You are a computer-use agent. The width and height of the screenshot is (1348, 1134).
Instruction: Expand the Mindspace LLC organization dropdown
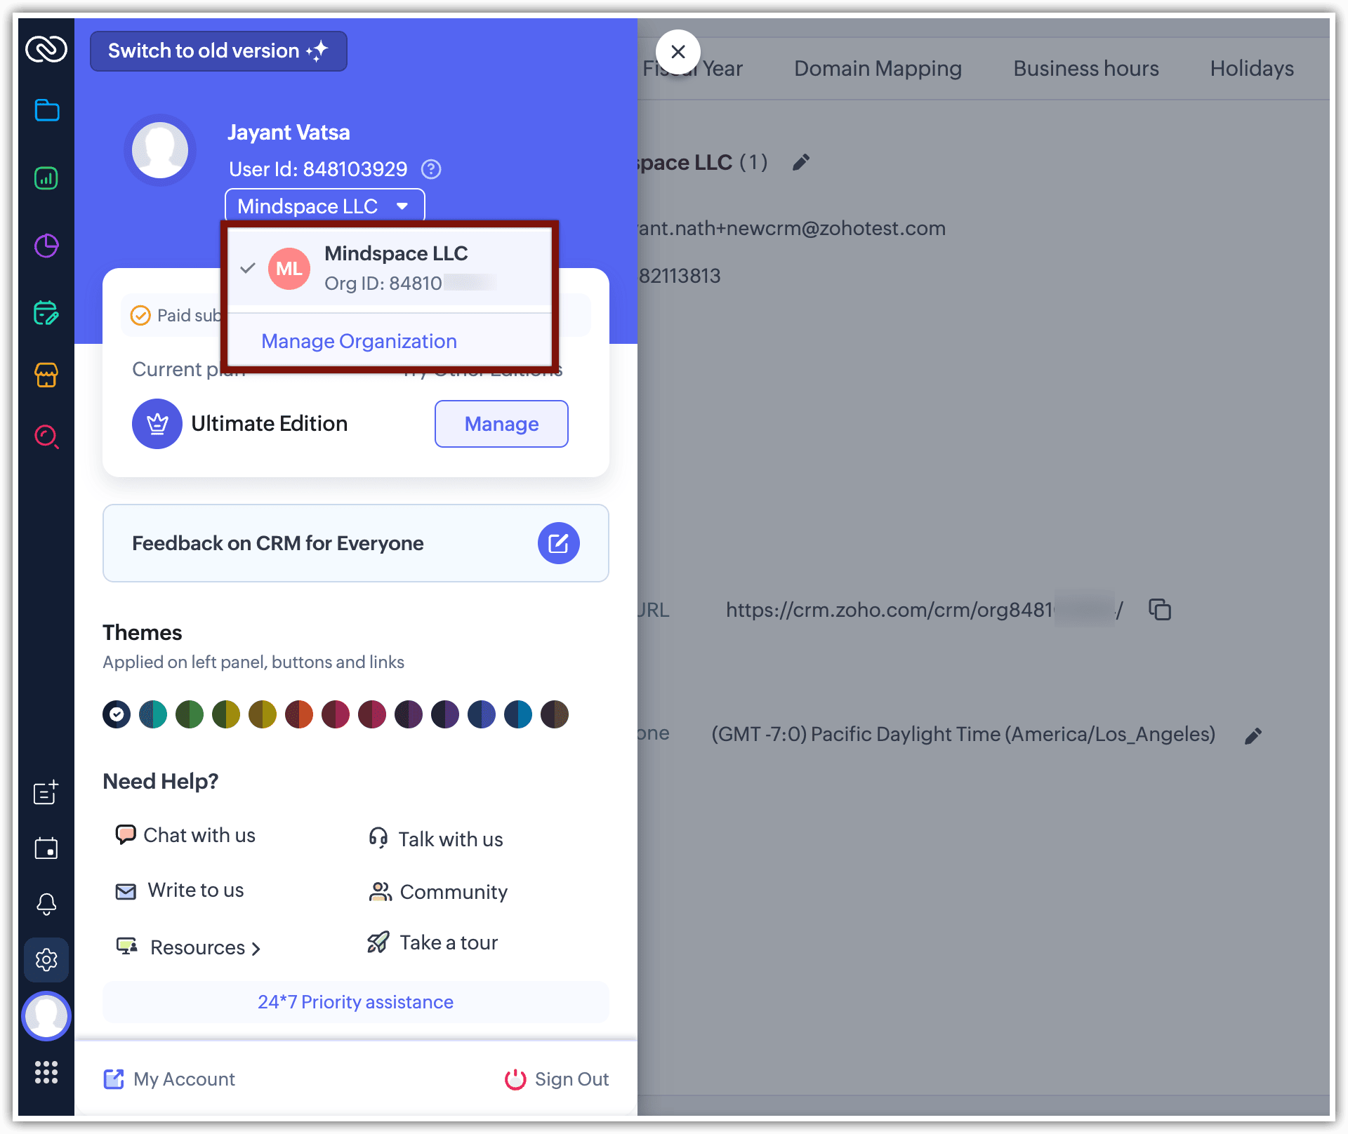tap(324, 206)
